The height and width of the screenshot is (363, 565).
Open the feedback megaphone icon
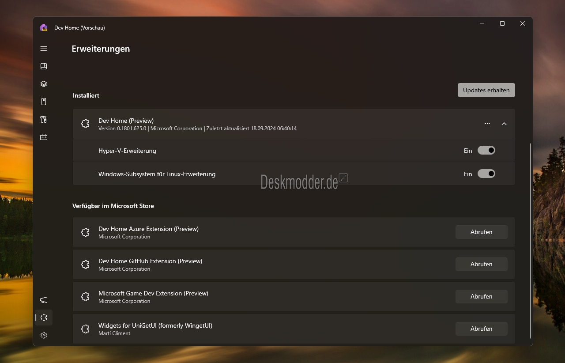44,300
